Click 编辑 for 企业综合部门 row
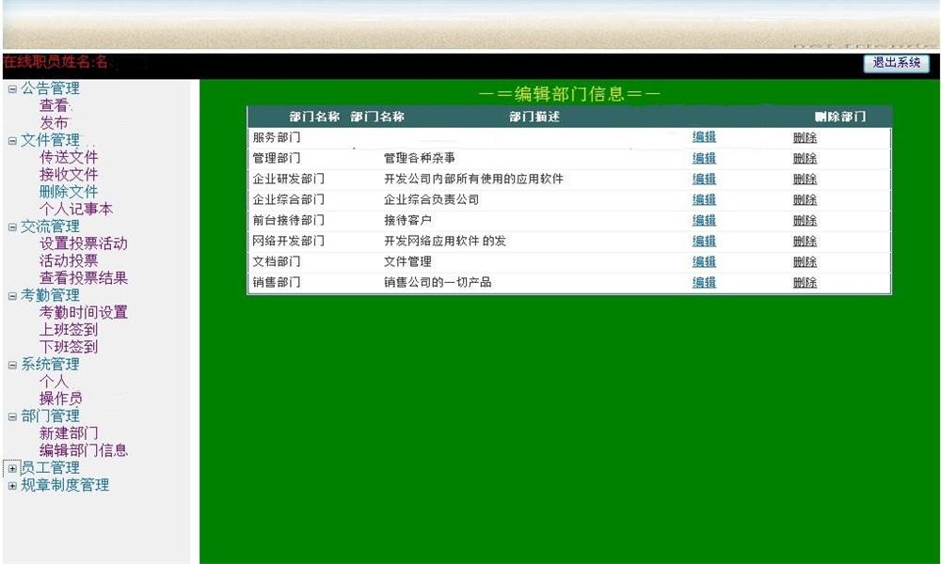 (x=704, y=199)
